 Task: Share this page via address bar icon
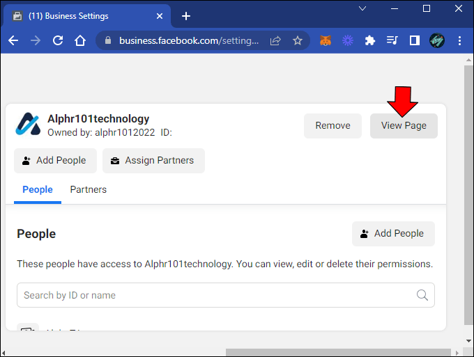275,40
